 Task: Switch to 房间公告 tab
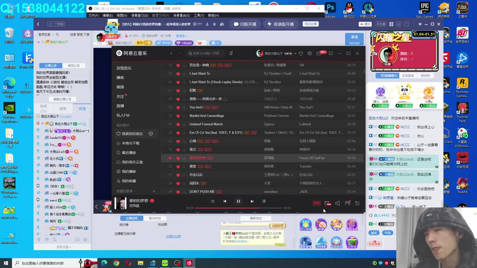pyautogui.click(x=73, y=66)
